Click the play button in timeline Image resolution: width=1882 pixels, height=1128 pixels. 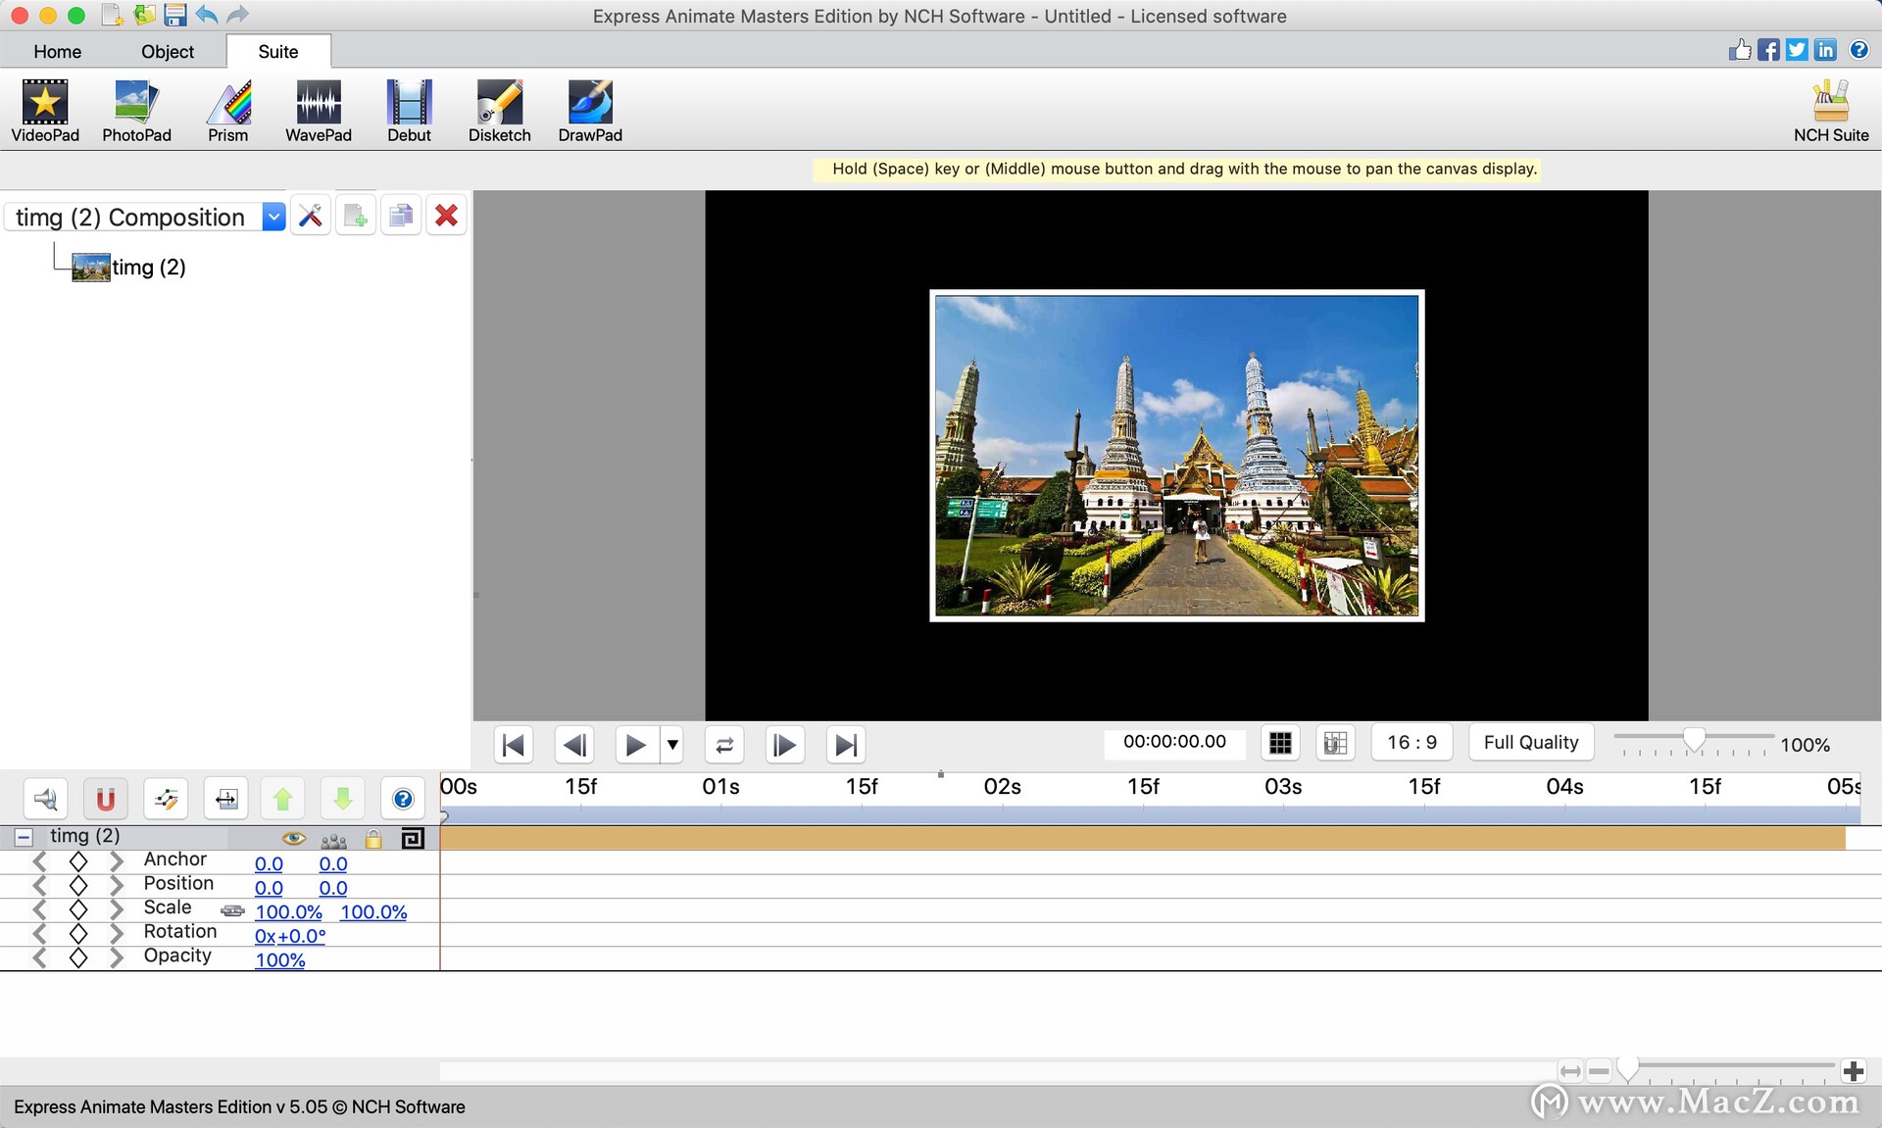click(x=633, y=743)
